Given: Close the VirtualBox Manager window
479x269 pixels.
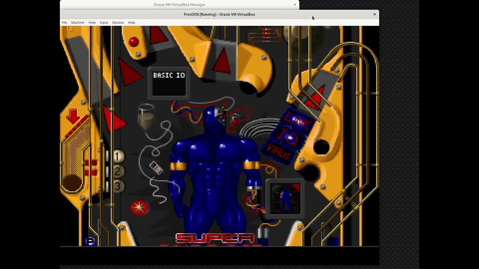Looking at the screenshot, I should tap(295, 4).
